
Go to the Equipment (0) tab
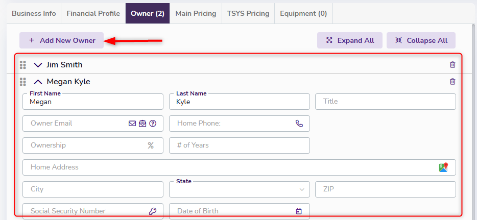(x=303, y=13)
